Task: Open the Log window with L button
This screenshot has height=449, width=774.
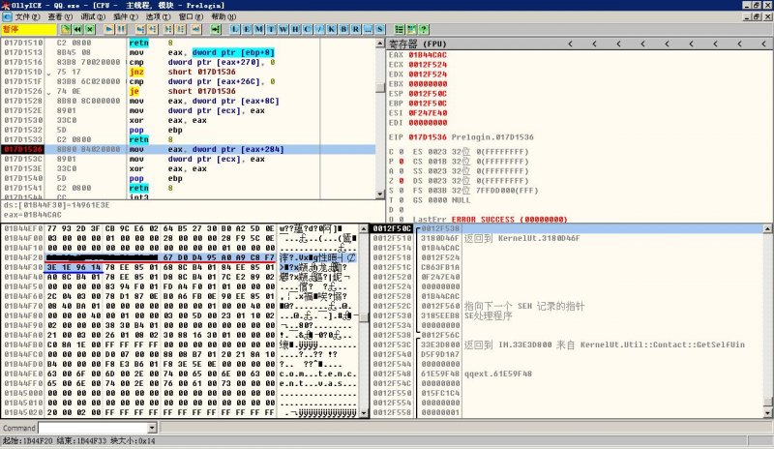Action: tap(235, 29)
